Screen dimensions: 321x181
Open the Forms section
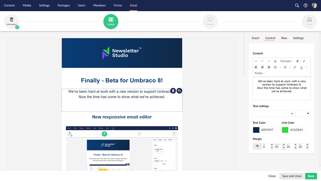tap(118, 5)
